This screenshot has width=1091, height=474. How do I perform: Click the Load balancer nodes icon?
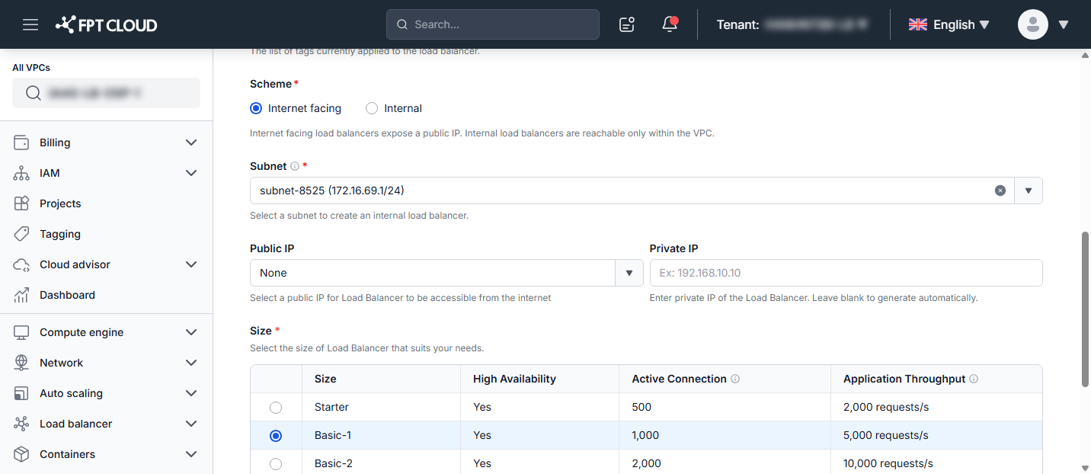[x=21, y=424]
